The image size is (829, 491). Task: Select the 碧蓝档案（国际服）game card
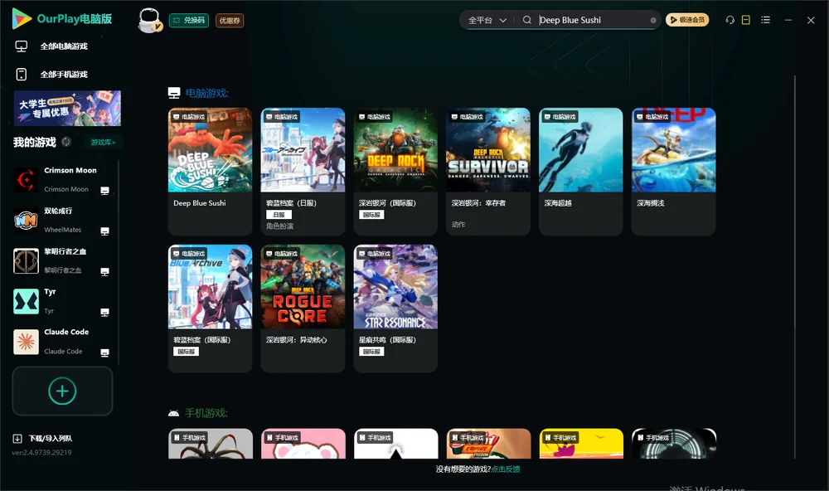click(210, 309)
